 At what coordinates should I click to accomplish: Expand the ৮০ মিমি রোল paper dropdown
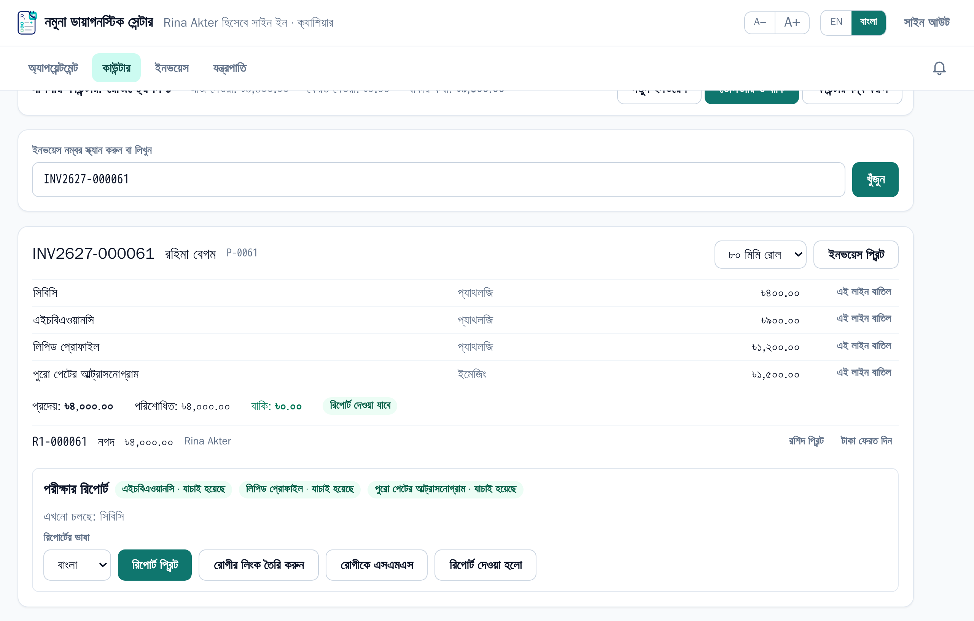pyautogui.click(x=760, y=255)
